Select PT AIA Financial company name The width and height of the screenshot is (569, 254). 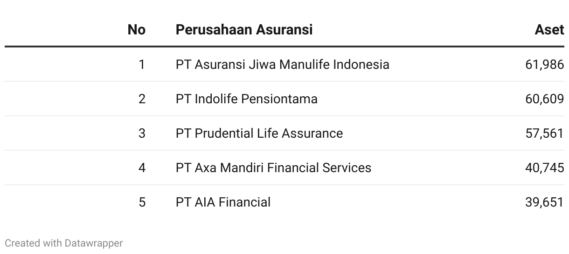coord(223,202)
